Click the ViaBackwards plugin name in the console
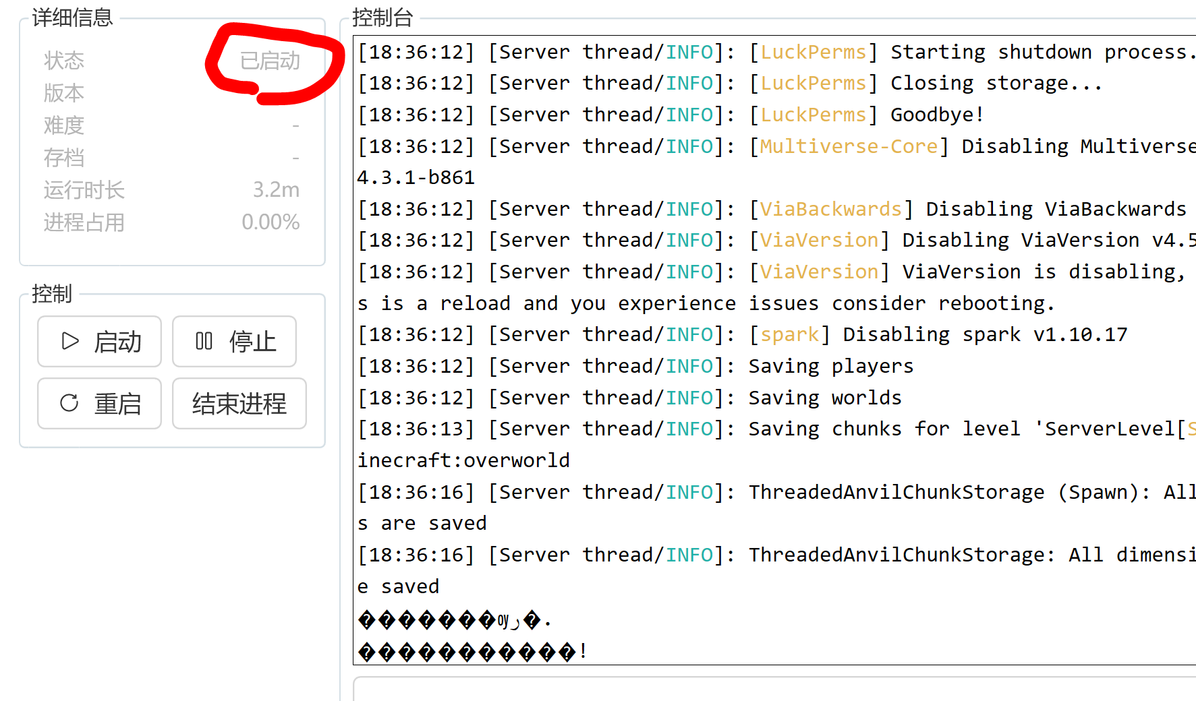 [x=831, y=208]
